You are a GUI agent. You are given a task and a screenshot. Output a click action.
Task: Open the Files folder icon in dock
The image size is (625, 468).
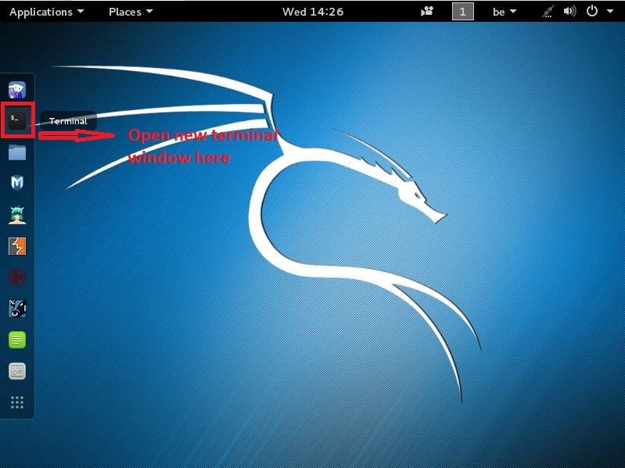[17, 152]
